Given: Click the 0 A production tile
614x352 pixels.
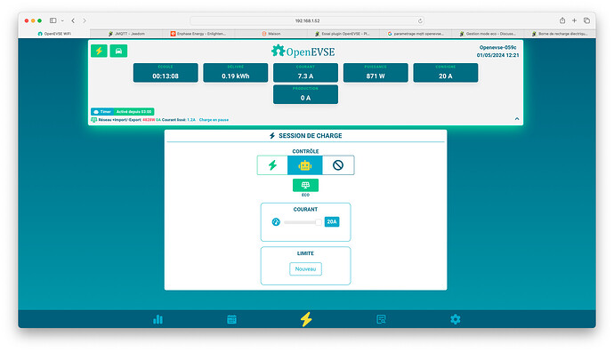Looking at the screenshot, I should [x=305, y=94].
